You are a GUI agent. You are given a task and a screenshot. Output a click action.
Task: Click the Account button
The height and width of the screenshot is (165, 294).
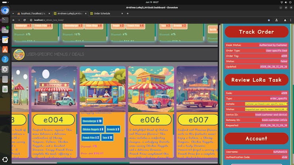256,138
